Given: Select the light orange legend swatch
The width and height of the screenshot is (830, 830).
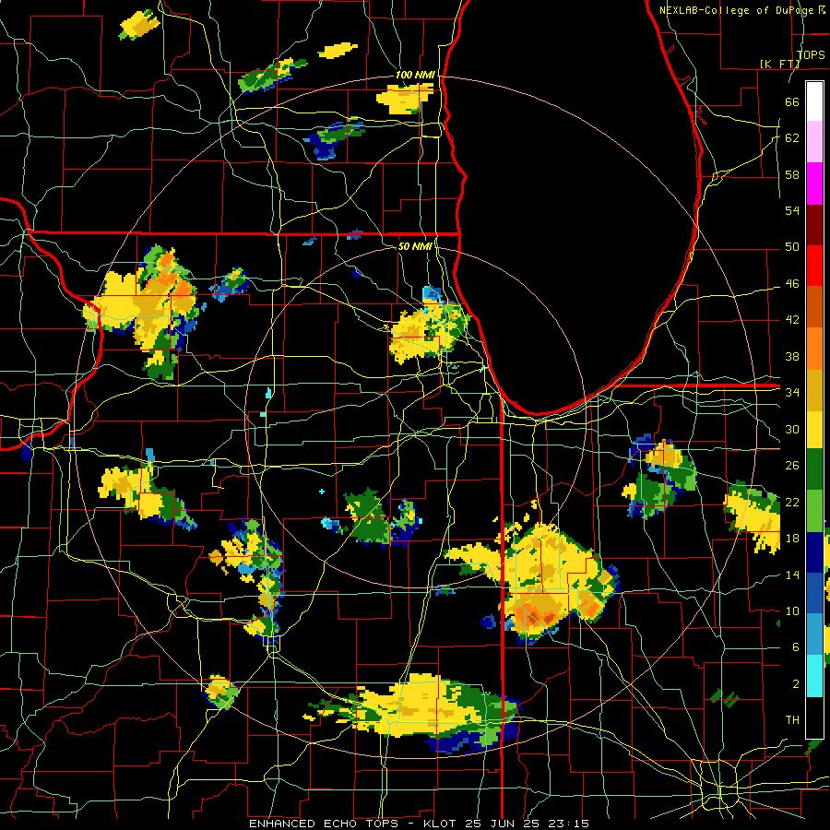Looking at the screenshot, I should point(814,348).
